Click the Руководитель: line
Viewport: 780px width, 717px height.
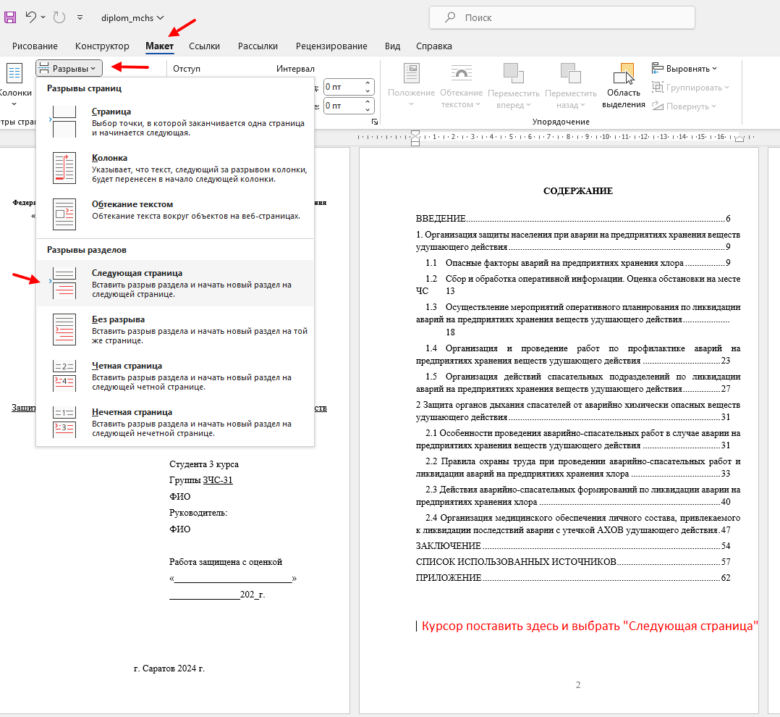(198, 512)
